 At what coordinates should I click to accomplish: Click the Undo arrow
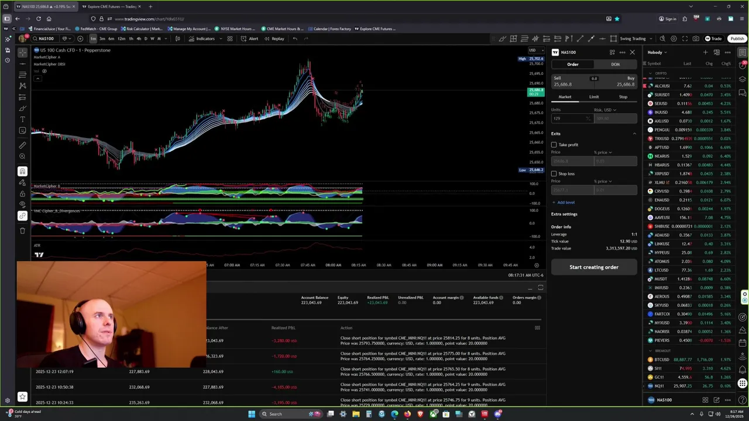click(x=295, y=39)
